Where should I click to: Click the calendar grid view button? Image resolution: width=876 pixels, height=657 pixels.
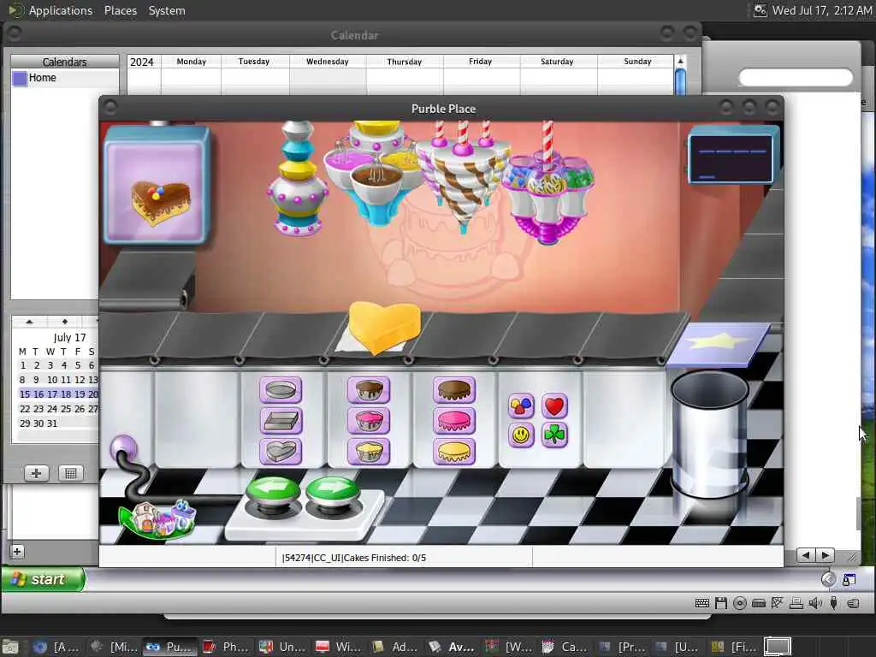click(71, 474)
